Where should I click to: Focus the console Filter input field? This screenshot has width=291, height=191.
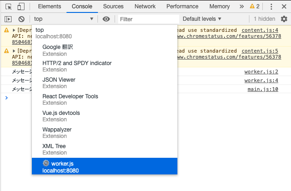click(147, 19)
